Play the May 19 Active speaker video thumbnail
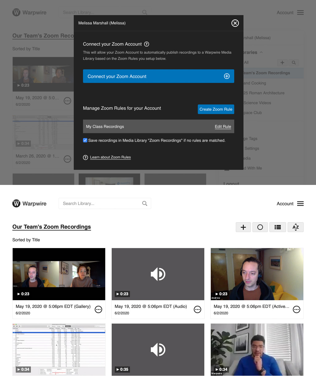 pos(257,274)
